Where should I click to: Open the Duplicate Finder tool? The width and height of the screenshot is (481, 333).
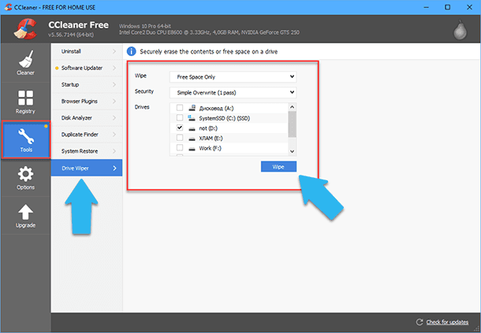click(x=87, y=134)
